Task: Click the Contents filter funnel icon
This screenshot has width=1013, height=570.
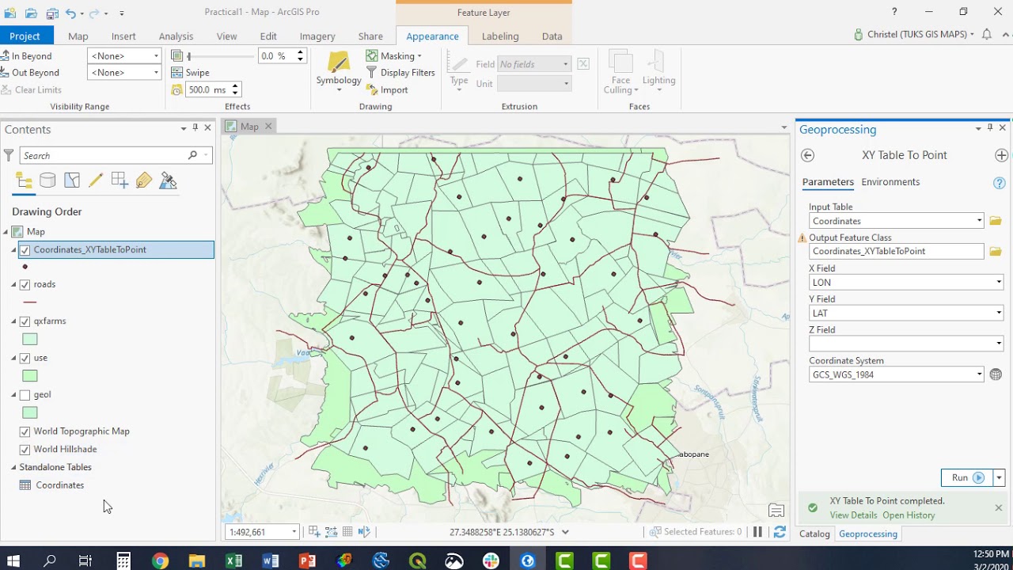Action: coord(9,155)
